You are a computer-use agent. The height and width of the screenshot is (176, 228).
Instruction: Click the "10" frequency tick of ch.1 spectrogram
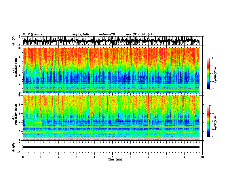coord(20,48)
